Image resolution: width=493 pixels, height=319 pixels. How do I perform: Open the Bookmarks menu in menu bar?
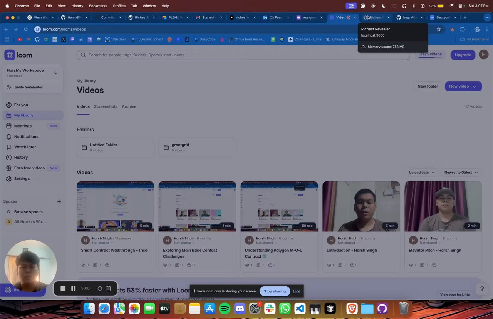click(x=98, y=6)
